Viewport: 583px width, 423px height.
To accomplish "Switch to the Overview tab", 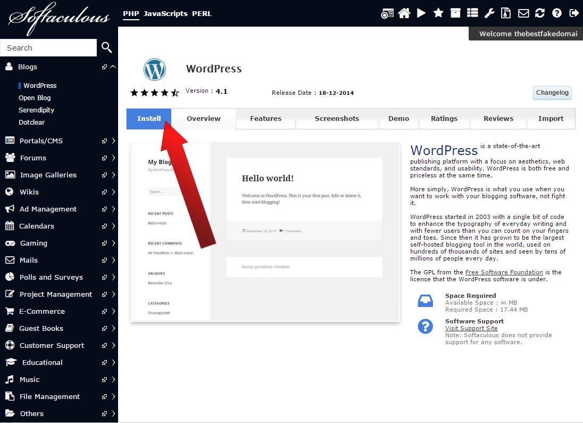I will point(203,119).
